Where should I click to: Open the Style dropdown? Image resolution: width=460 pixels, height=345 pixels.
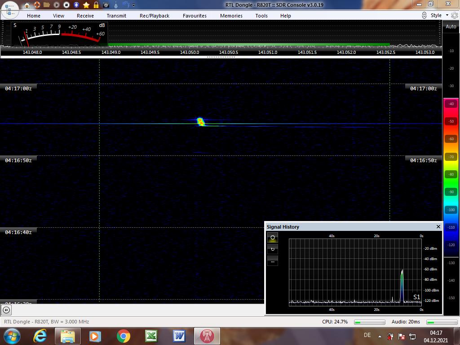pyautogui.click(x=439, y=15)
